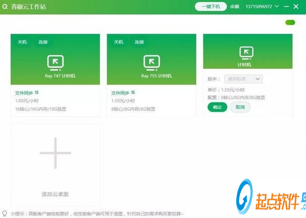Open the 余额 balance link
The height and width of the screenshot is (218, 306).
(x=235, y=7)
